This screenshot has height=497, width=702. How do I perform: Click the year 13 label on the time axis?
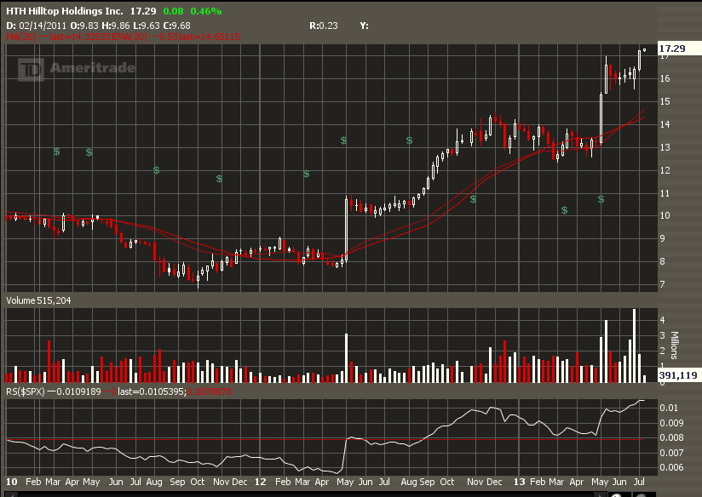516,482
